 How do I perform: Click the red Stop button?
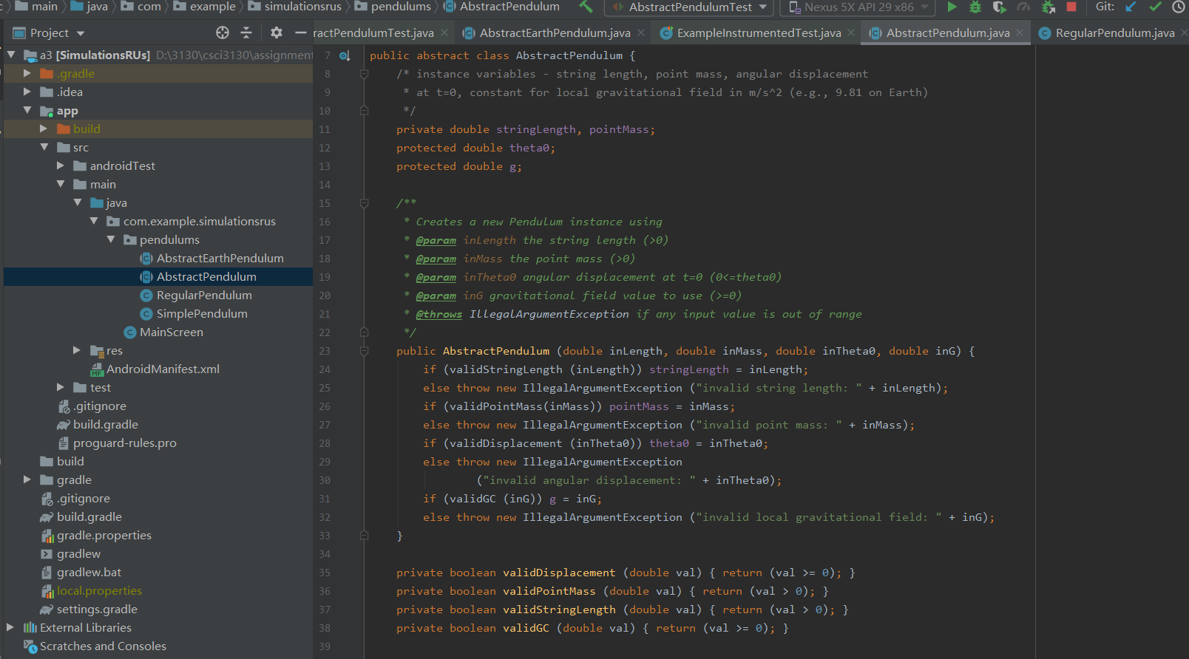pos(1071,7)
